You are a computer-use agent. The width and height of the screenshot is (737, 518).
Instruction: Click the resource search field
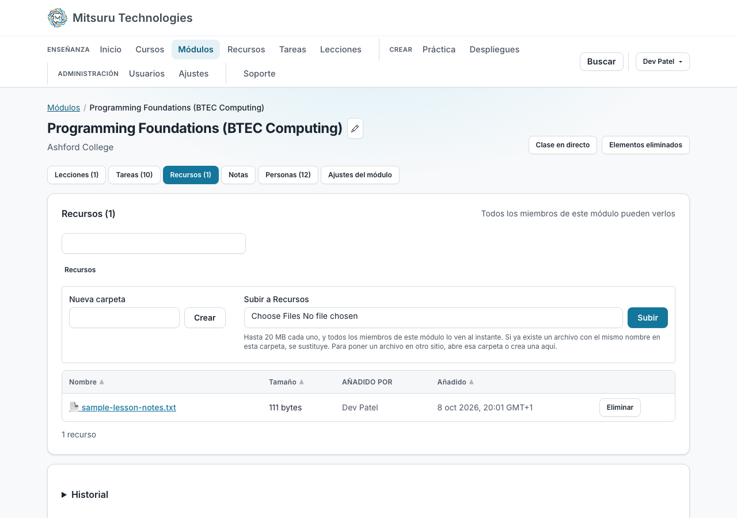tap(154, 243)
